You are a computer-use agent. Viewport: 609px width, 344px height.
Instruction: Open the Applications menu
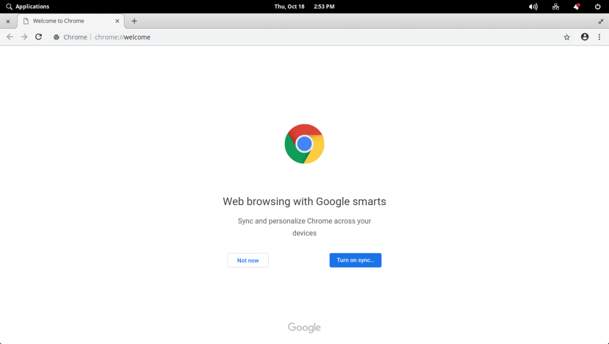28,6
